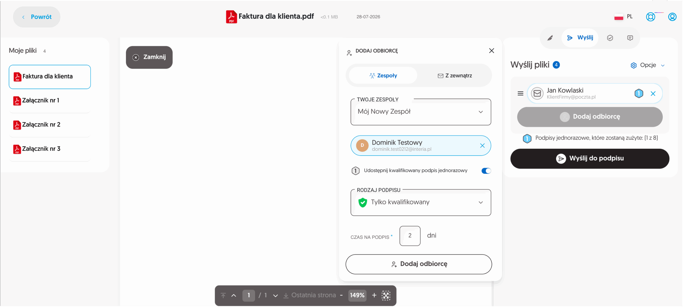The image size is (683, 307).
Task: Open file Załącznik nr 3
Action: (x=50, y=149)
